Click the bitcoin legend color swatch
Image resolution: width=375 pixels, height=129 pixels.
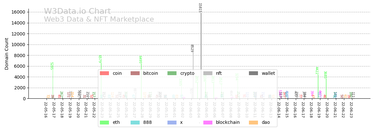click(x=135, y=74)
